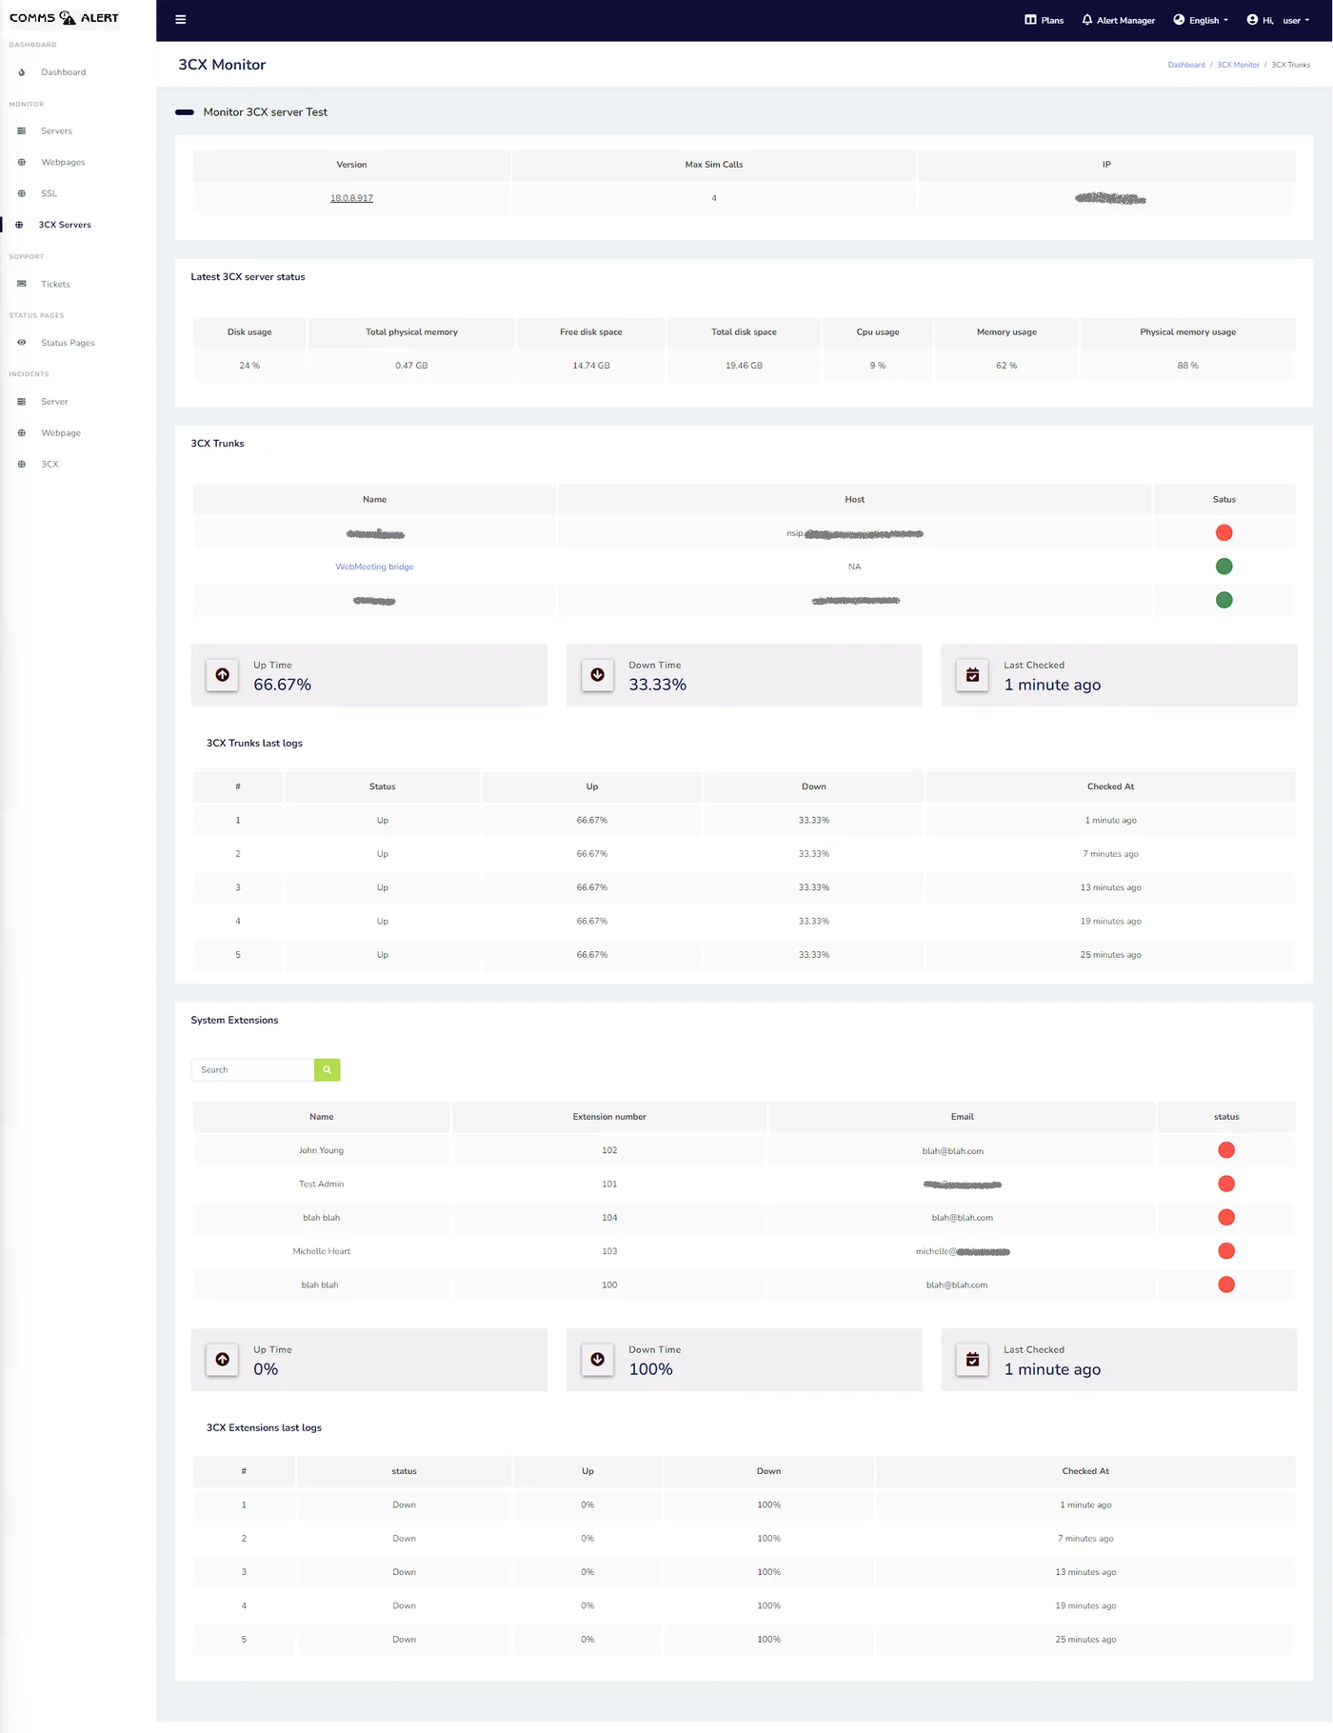Go to Webpages under Monitor
The height and width of the screenshot is (1733, 1333).
coord(63,163)
